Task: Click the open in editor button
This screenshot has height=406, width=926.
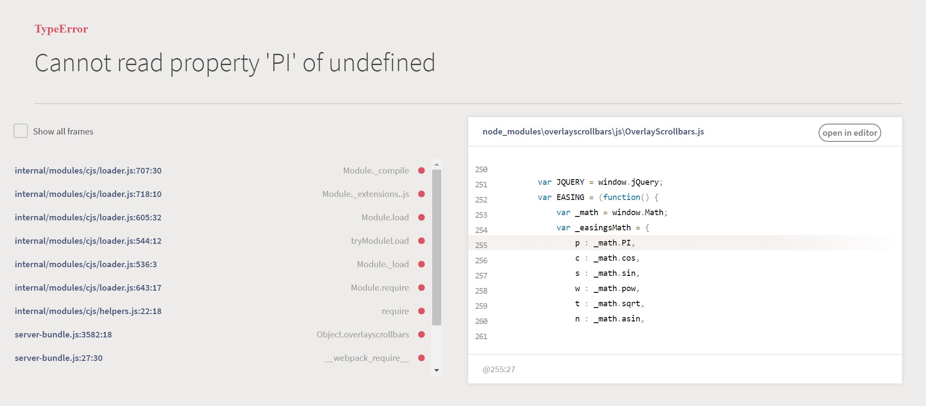Action: click(849, 133)
